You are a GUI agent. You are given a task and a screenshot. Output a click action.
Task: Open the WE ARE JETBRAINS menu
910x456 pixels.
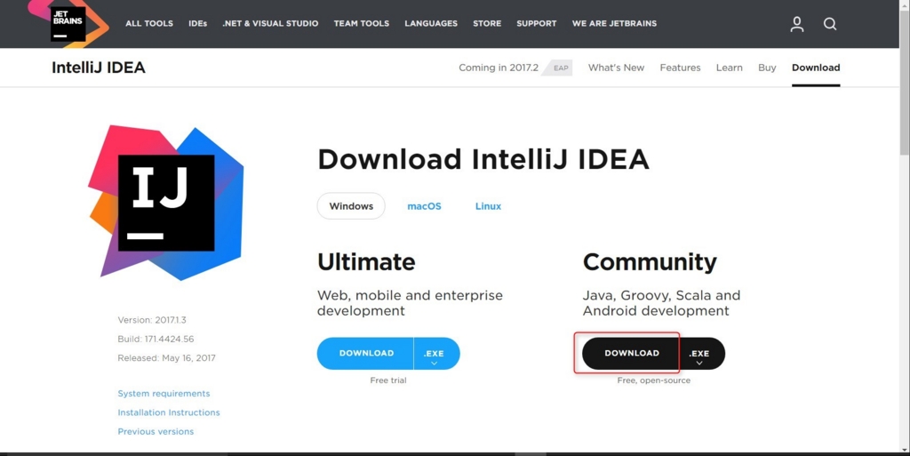[615, 24]
